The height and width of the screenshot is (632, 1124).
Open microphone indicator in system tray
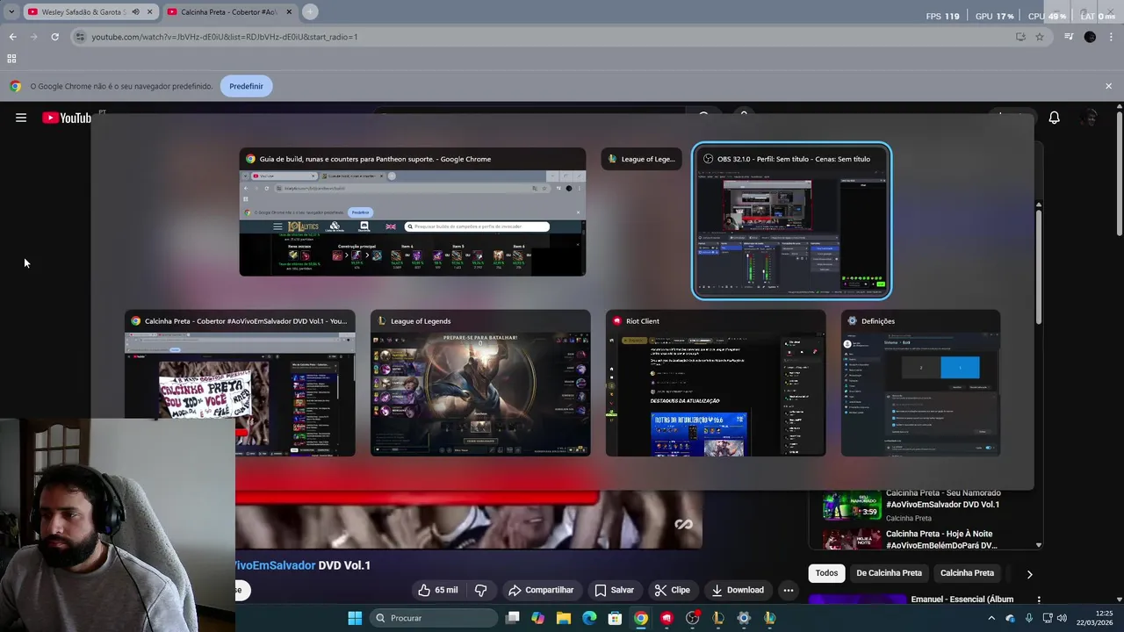1028,618
